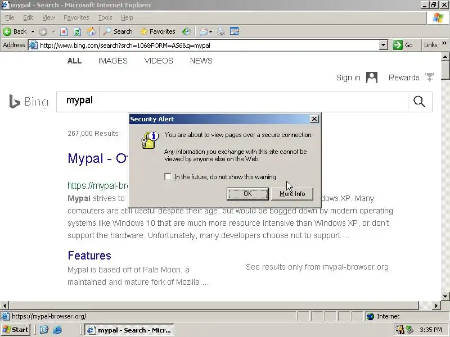Image resolution: width=450 pixels, height=337 pixels.
Task: Click the network system tray icon
Action: [x=409, y=330]
